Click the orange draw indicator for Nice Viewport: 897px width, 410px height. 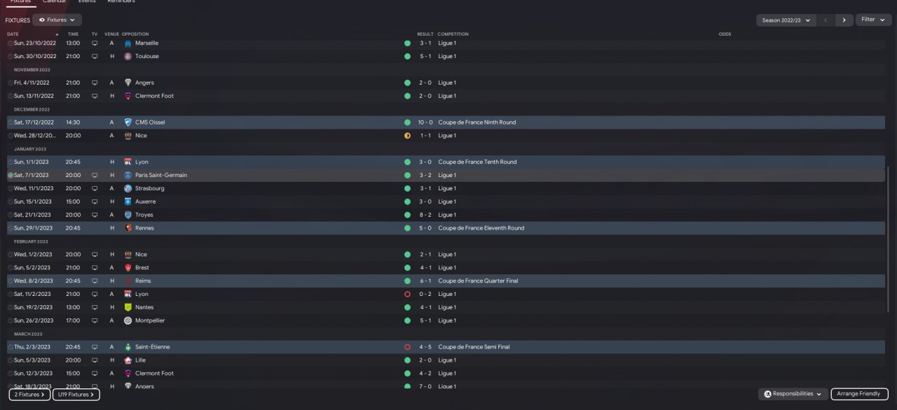(407, 136)
